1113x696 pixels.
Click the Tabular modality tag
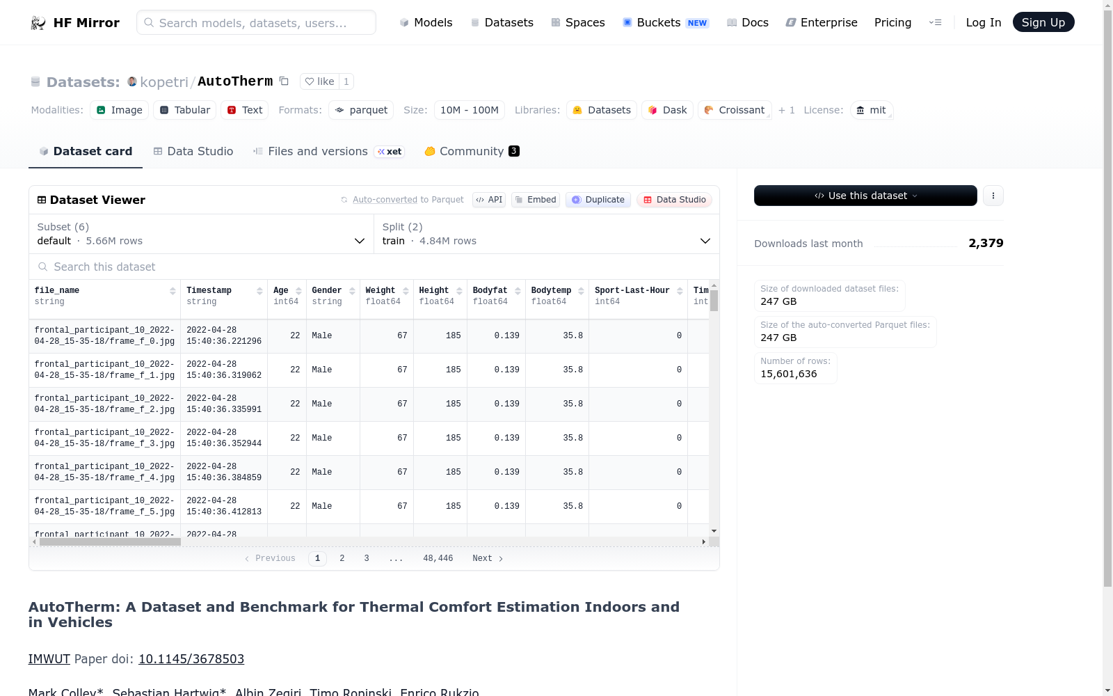(184, 110)
